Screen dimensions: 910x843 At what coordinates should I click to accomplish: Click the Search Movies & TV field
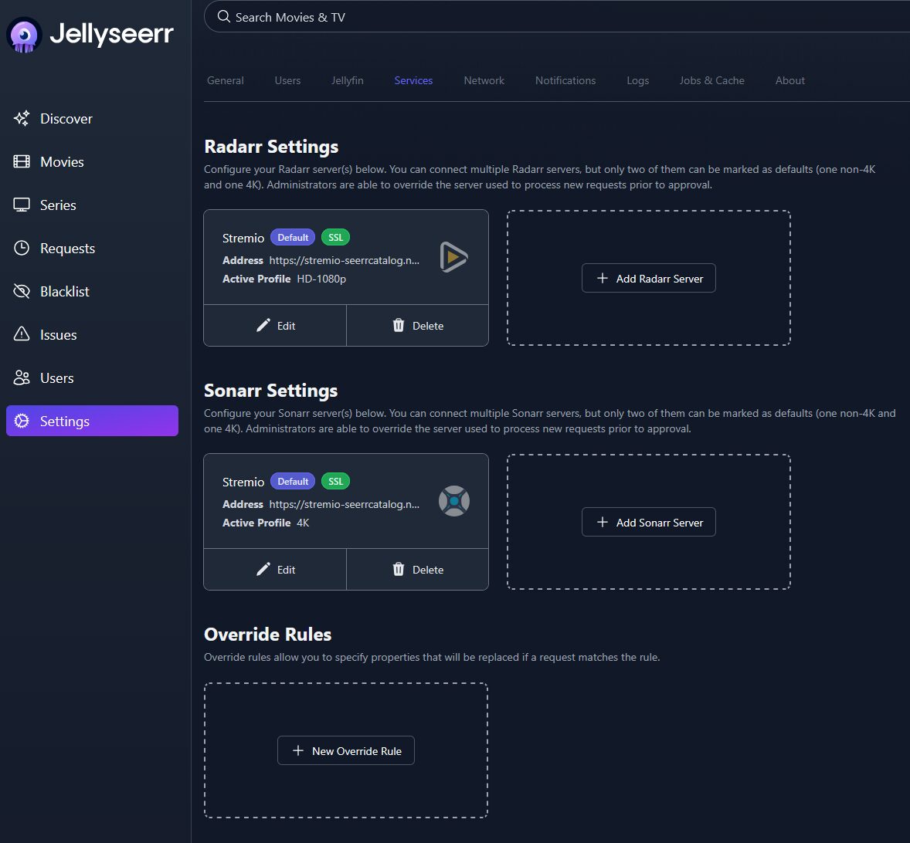[x=556, y=17]
